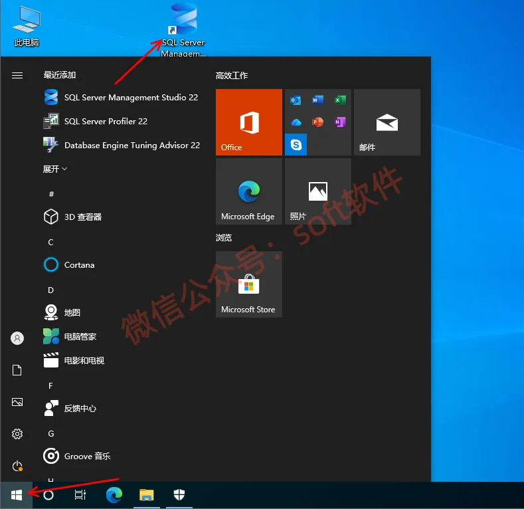Click the Microsoft Edge tile

(249, 191)
